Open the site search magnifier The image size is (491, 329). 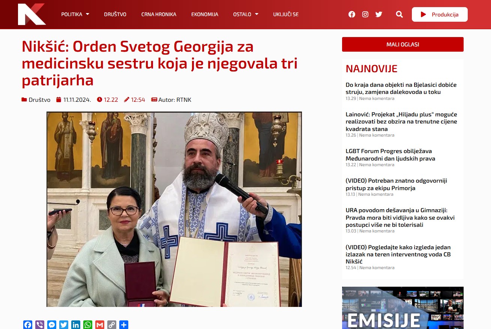point(399,14)
